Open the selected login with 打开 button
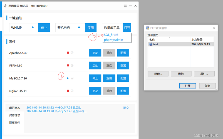 tap(188, 86)
